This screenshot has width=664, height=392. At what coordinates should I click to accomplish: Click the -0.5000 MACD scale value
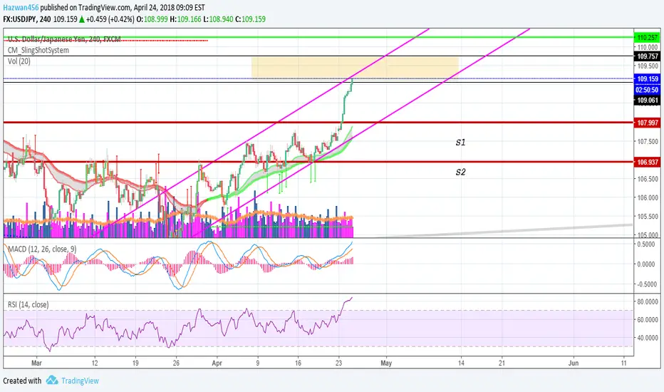(648, 284)
